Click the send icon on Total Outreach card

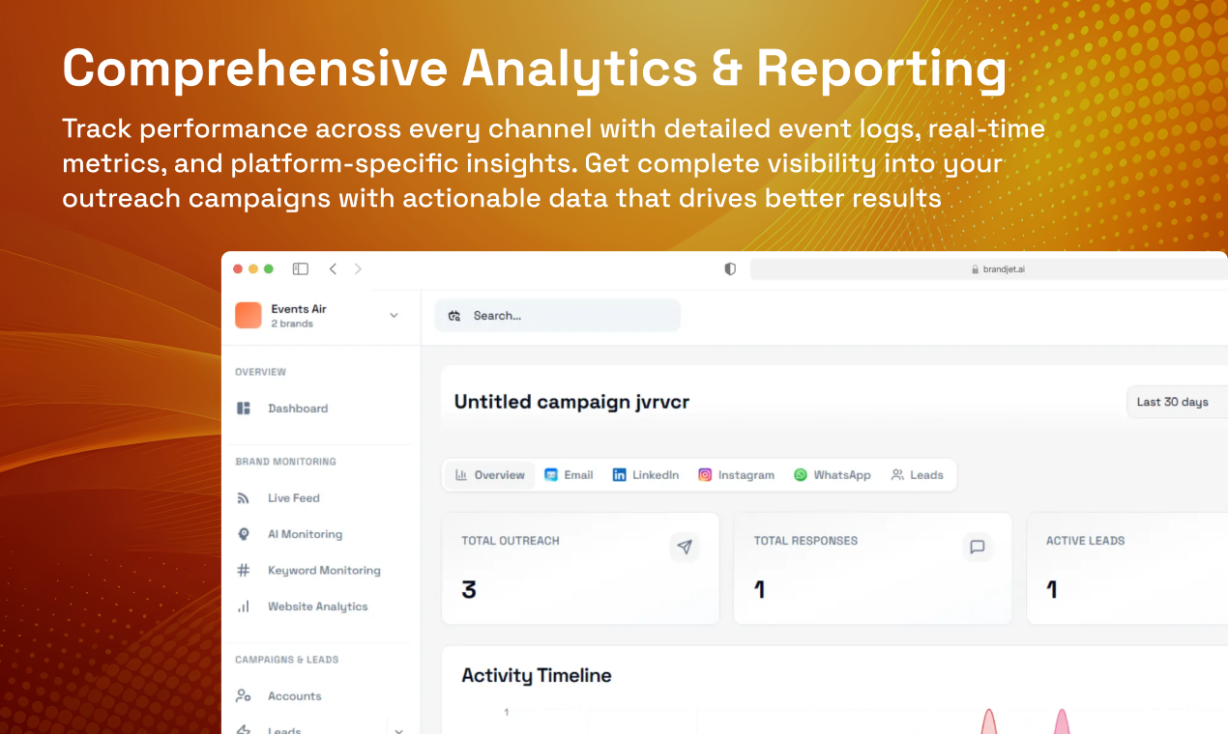click(686, 547)
